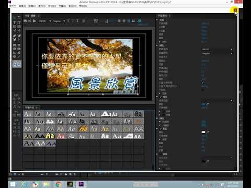Open the 編輯 (Edit) menu
This screenshot has width=251, height=188.
coord(22,6)
